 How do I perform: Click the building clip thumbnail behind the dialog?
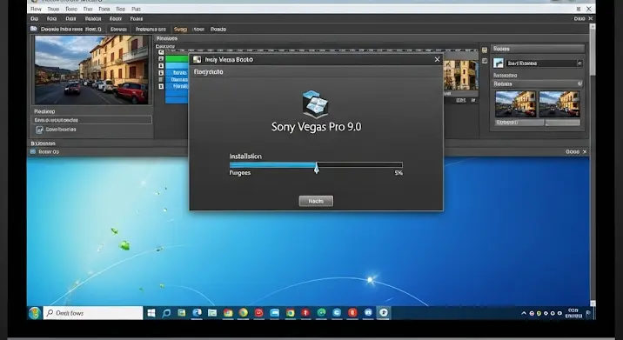click(x=461, y=76)
